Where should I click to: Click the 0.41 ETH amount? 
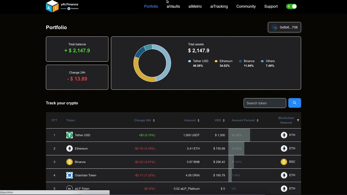tap(193, 148)
